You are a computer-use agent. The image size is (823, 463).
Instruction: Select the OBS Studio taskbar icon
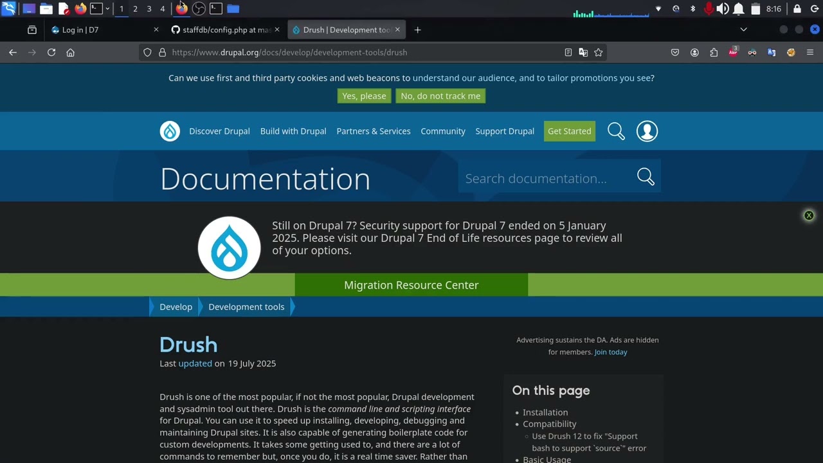[199, 8]
